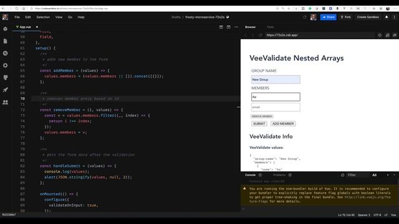Click the Ln 70, Col 40 status entry
The image size is (399, 224).
tap(346, 215)
